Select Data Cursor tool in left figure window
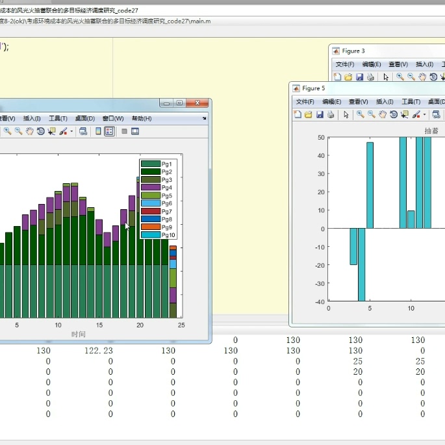The width and height of the screenshot is (445, 445). click(52, 131)
